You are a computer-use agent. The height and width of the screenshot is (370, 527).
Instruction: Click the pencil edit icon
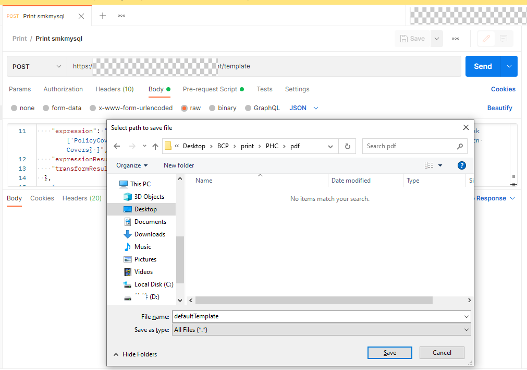(x=486, y=39)
